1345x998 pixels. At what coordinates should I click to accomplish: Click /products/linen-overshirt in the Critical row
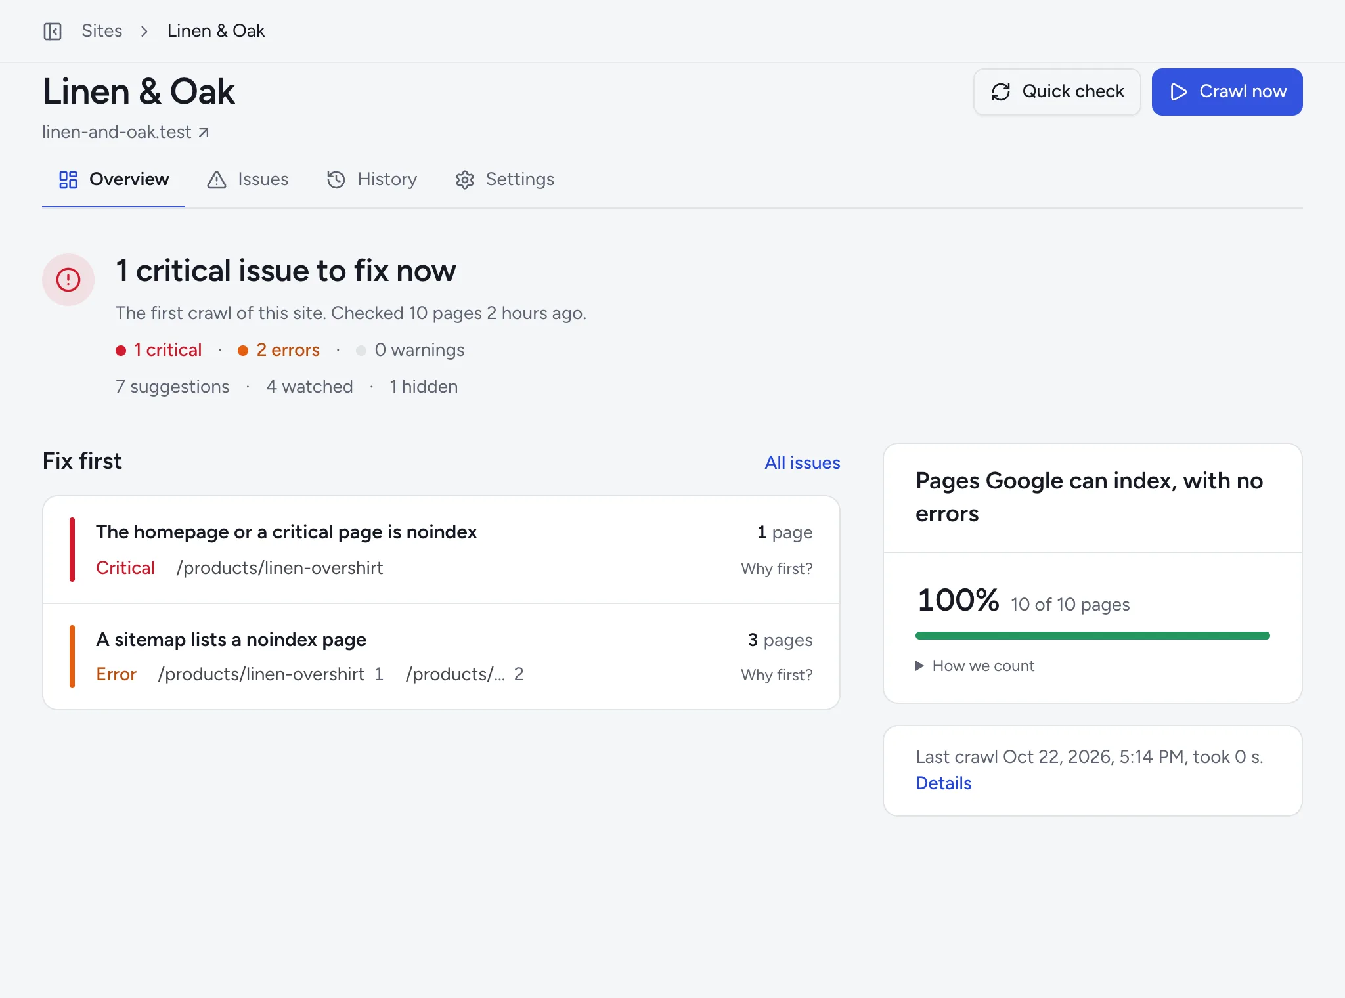tap(280, 568)
